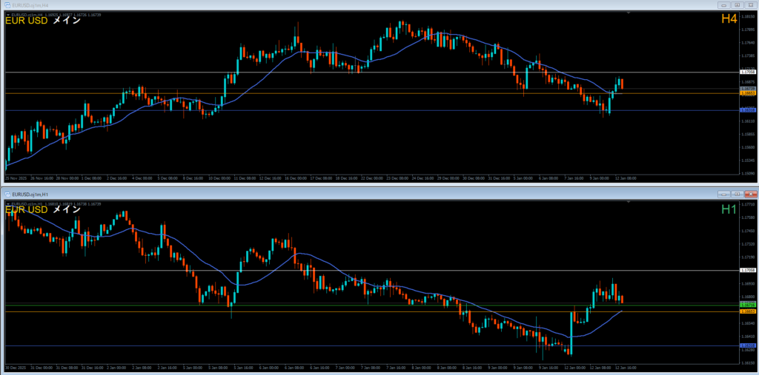The height and width of the screenshot is (375, 759).
Task: Select the orange 1.16653 price label on H1
Action: pyautogui.click(x=748, y=311)
